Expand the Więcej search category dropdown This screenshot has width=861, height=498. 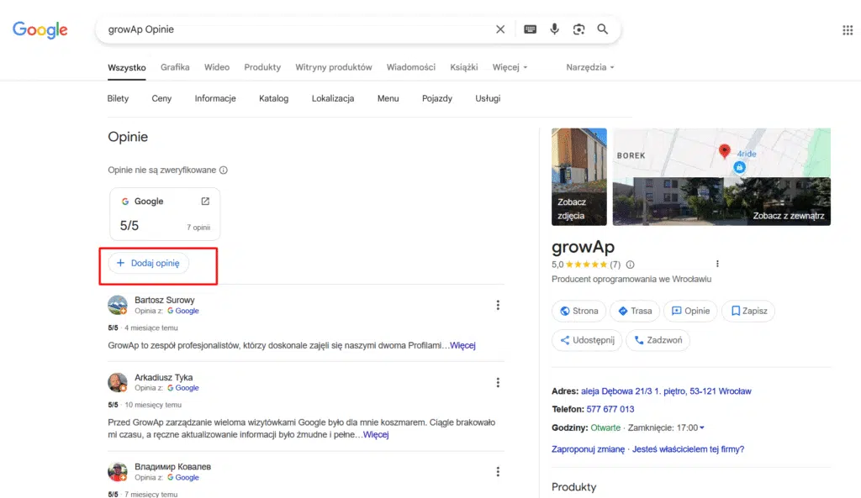(x=510, y=67)
